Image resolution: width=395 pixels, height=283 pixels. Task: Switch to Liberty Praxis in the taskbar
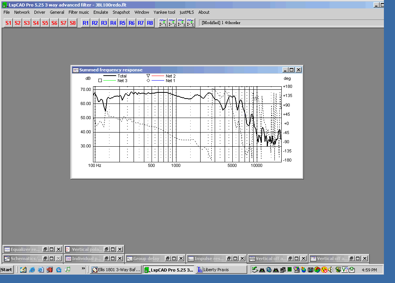[221, 270]
